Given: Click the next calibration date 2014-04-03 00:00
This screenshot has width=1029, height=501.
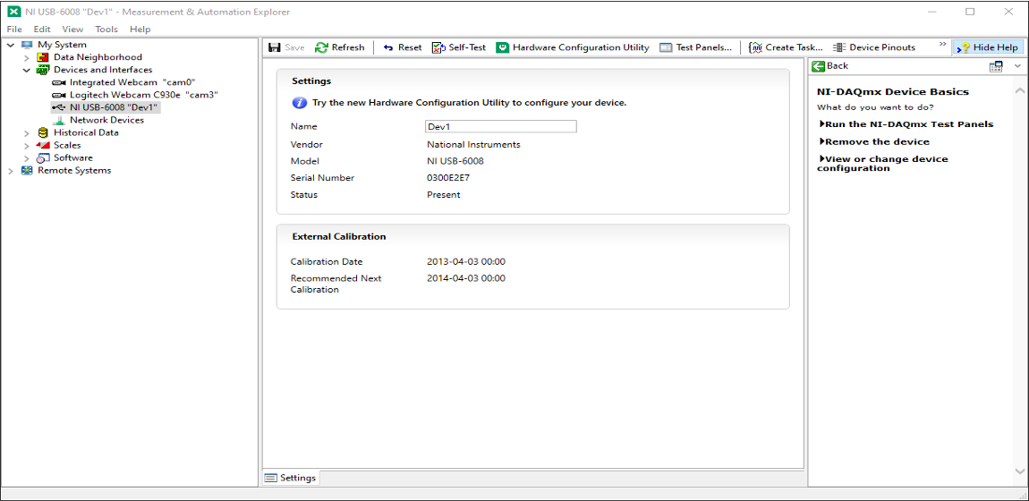Looking at the screenshot, I should pos(466,278).
